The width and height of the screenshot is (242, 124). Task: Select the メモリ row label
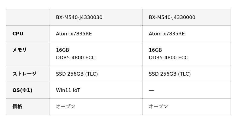pyautogui.click(x=20, y=50)
